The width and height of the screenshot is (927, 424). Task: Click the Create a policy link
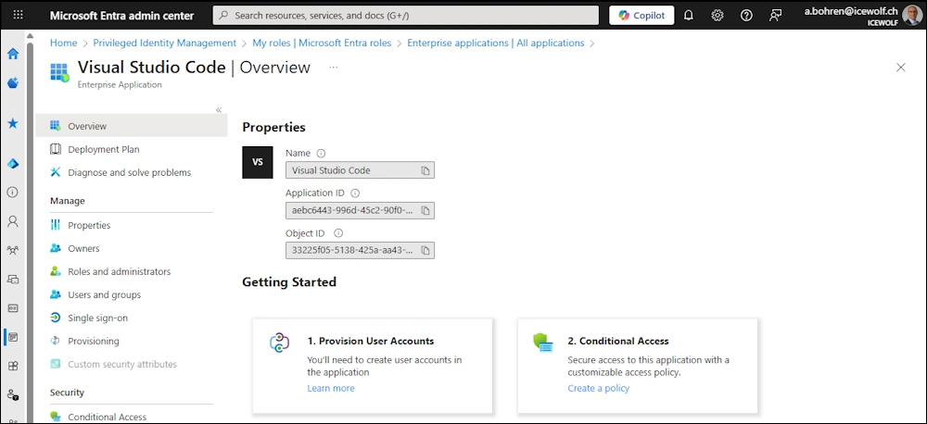pos(598,389)
